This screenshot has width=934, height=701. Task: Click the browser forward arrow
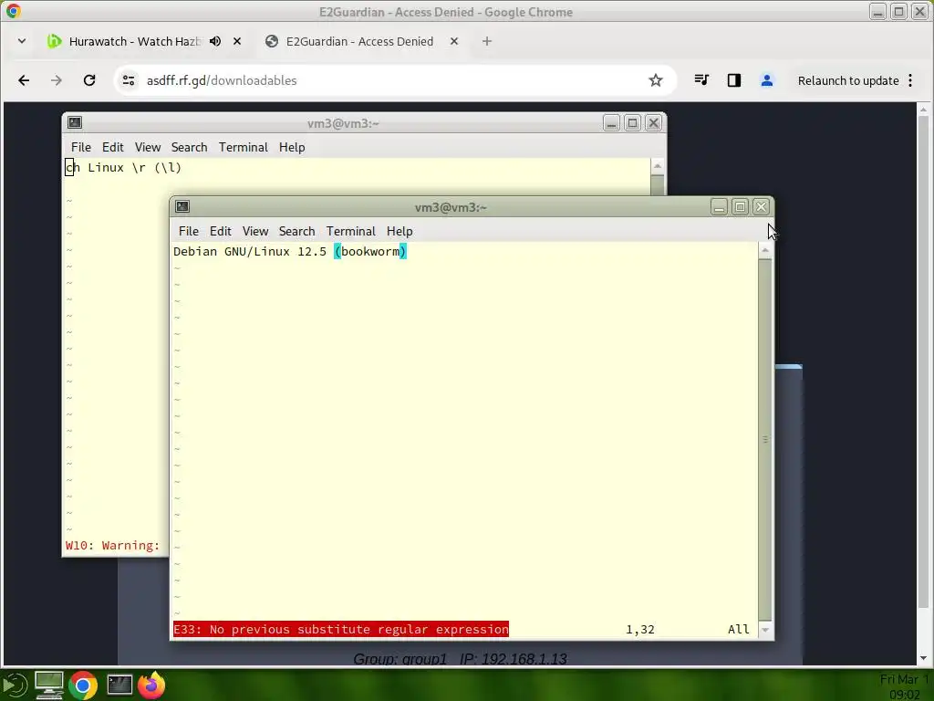(56, 80)
